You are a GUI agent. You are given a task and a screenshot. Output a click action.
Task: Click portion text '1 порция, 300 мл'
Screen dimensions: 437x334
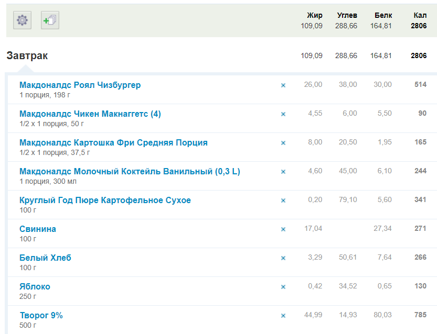coord(48,181)
